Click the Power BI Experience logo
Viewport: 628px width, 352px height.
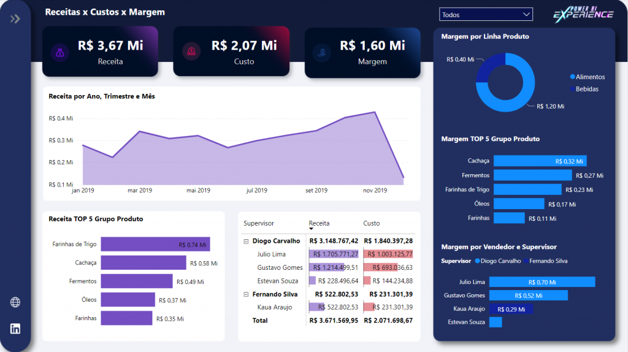(583, 14)
